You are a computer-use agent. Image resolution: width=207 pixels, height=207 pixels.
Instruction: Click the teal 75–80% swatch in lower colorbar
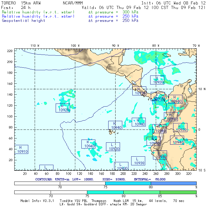pos(105,192)
